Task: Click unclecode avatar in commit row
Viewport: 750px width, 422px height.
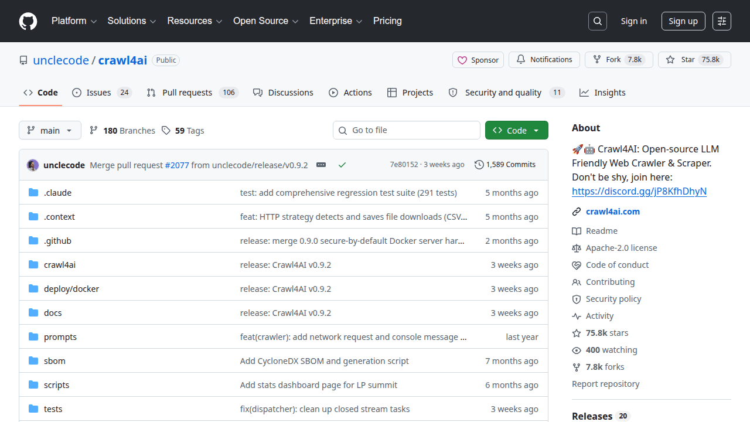Action: pos(33,165)
